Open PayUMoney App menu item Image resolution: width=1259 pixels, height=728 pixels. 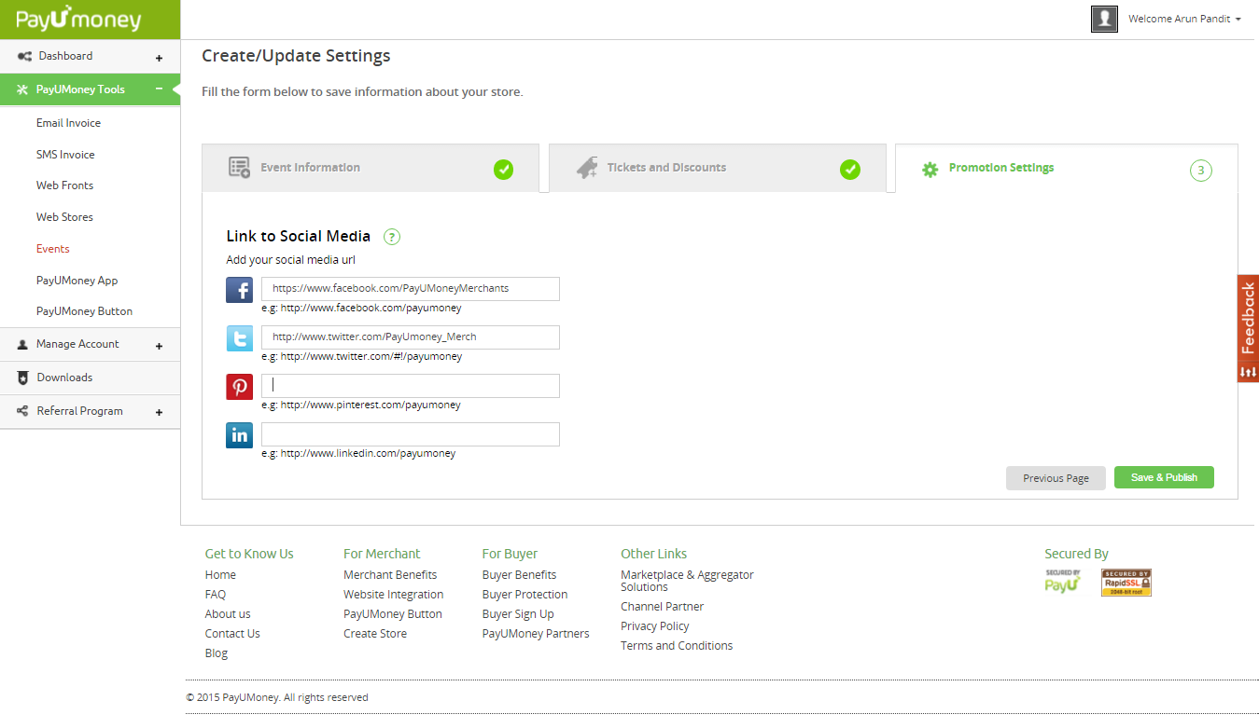[77, 281]
